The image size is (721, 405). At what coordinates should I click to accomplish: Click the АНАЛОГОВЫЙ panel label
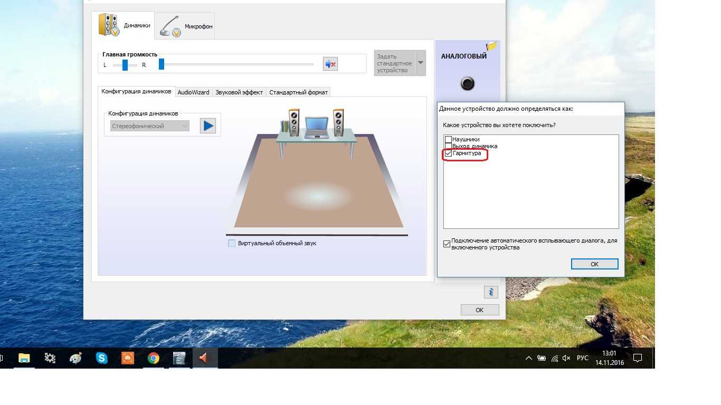[x=464, y=56]
